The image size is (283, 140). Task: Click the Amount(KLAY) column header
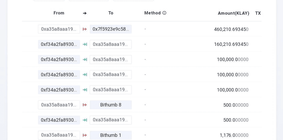tap(233, 13)
